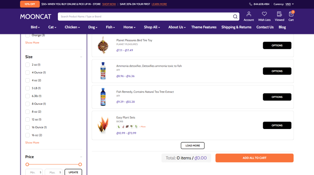Expand the Shop All menu
Viewport: 314px width, 175px height.
152,27
